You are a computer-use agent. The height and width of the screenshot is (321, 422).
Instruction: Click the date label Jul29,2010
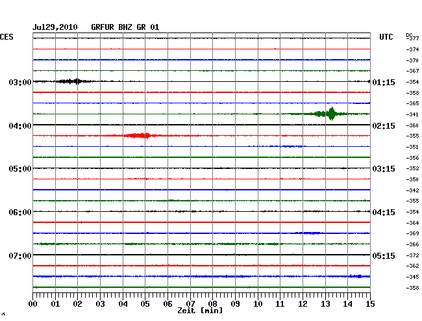click(55, 27)
